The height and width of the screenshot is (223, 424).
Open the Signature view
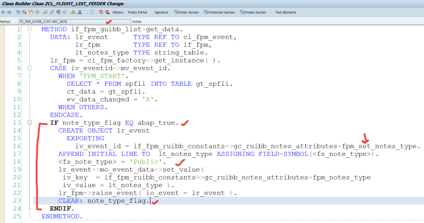click(x=162, y=11)
